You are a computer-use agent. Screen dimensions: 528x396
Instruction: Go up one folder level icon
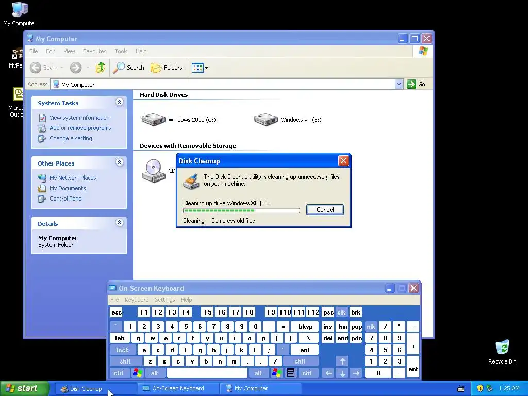101,68
